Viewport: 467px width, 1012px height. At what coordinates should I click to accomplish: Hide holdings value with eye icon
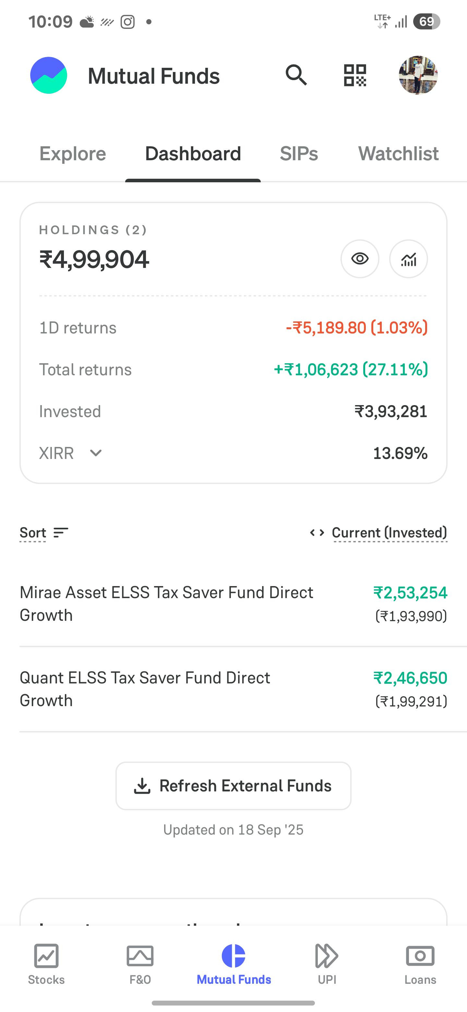click(360, 259)
